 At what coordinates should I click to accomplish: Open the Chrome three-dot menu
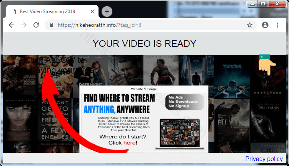coord(277,25)
